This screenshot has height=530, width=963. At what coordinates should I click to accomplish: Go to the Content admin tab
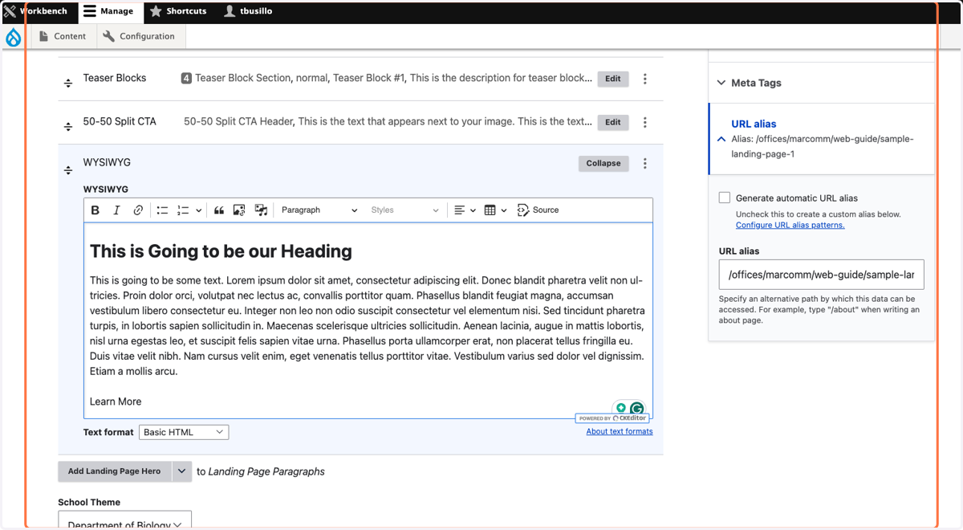(x=63, y=36)
